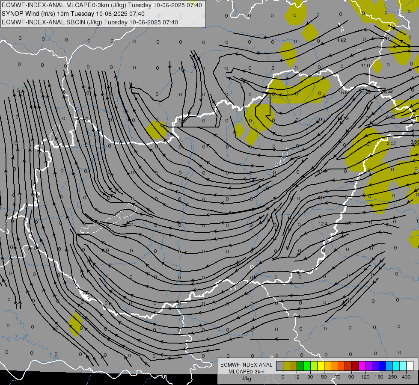Click the legend tick label 50
Image resolution: width=419 pixels, height=385 pixels.
pyautogui.click(x=324, y=377)
